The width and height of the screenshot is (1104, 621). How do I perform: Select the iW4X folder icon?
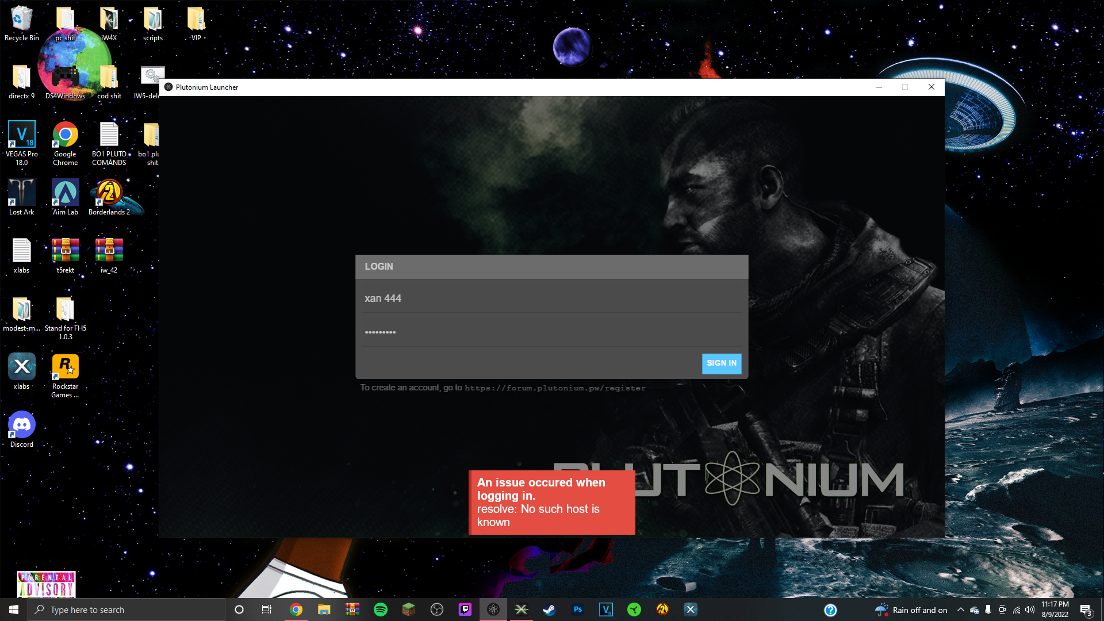point(109,24)
